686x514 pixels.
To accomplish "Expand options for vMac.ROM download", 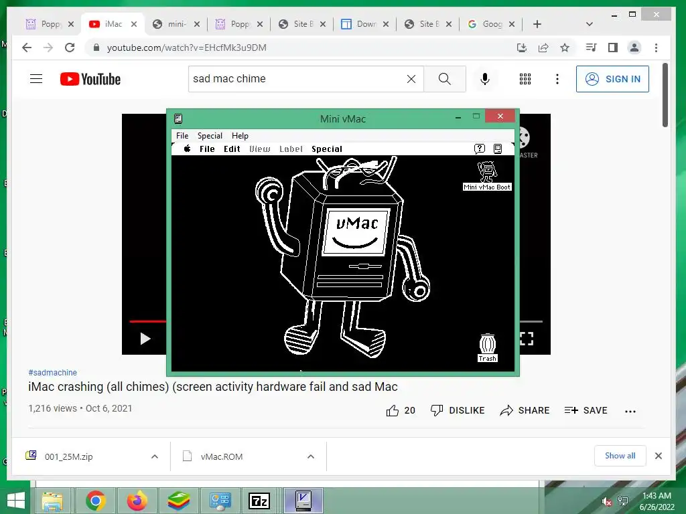I will tap(311, 456).
